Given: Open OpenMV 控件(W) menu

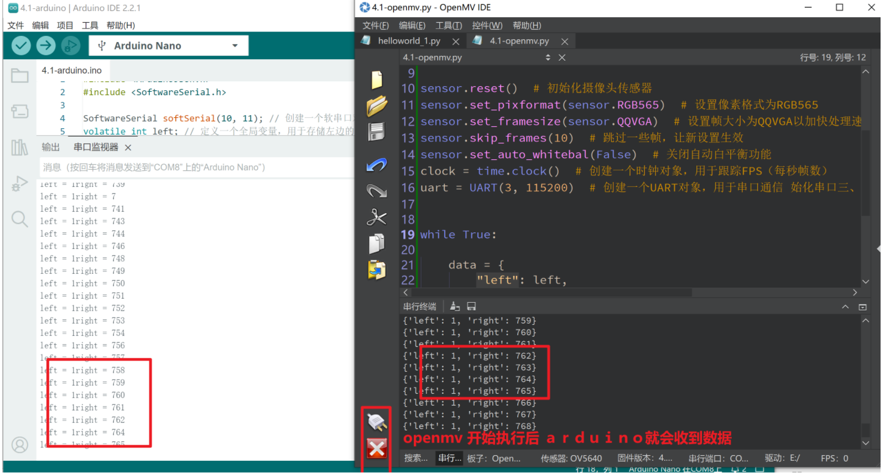Looking at the screenshot, I should 487,25.
